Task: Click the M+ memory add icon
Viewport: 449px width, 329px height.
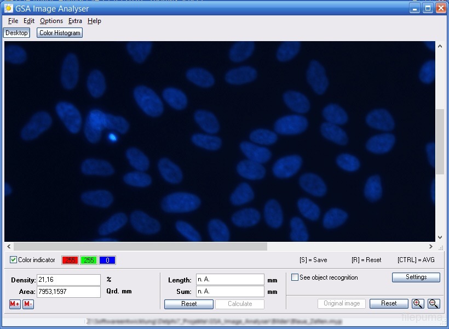Action: coord(15,304)
